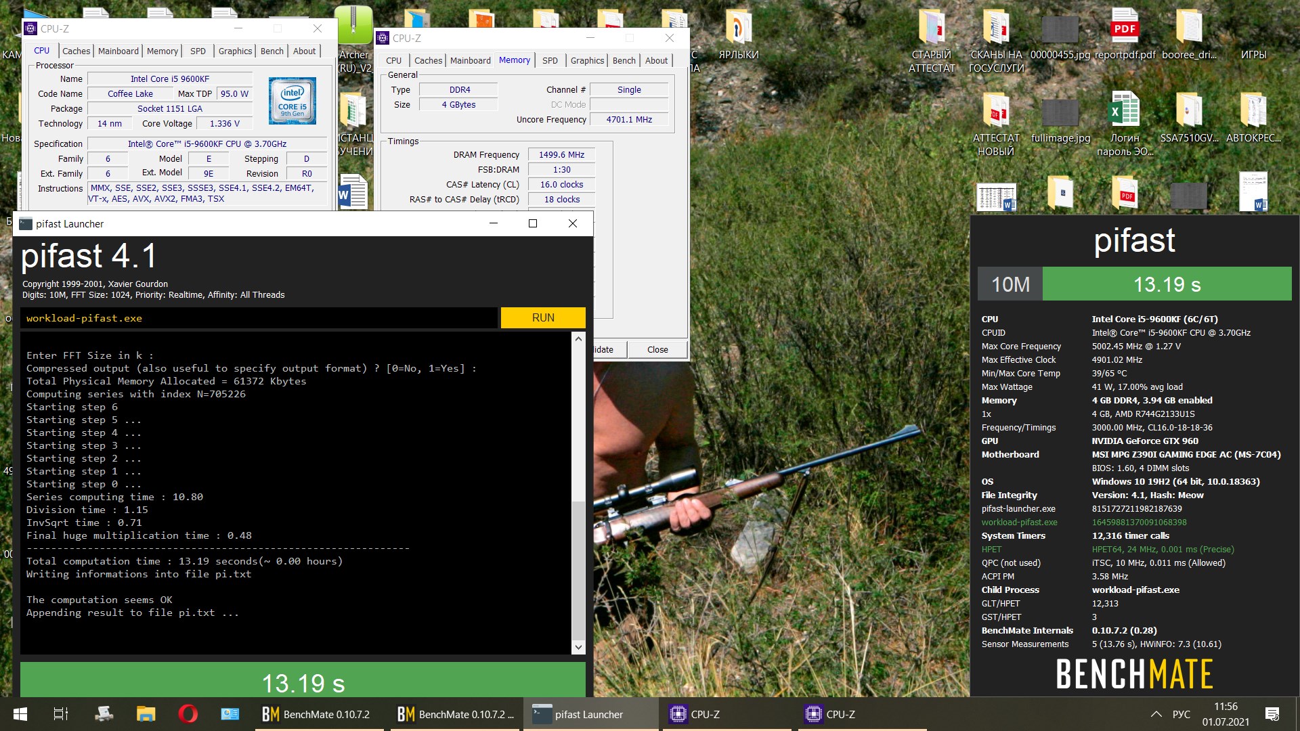The width and height of the screenshot is (1300, 731).
Task: Open SPD tab in left CPU-Z window
Action: coord(198,51)
